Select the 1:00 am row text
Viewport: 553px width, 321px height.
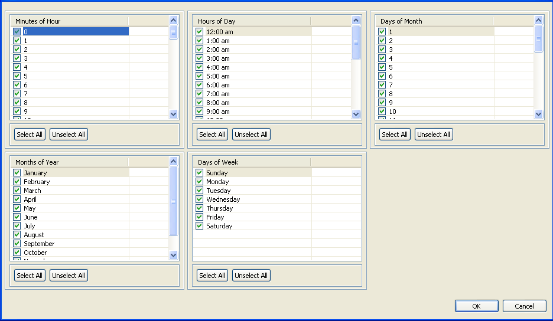tap(218, 41)
